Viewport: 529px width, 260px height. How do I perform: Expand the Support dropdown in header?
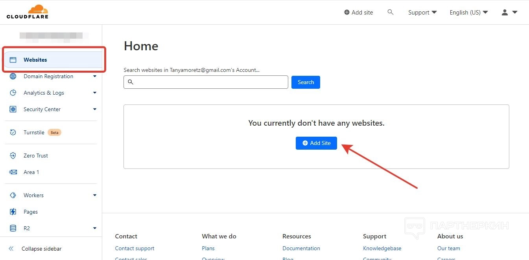[x=422, y=12]
